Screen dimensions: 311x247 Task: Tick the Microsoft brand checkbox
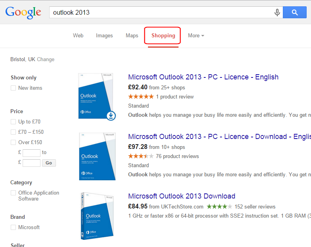[x=13, y=227]
